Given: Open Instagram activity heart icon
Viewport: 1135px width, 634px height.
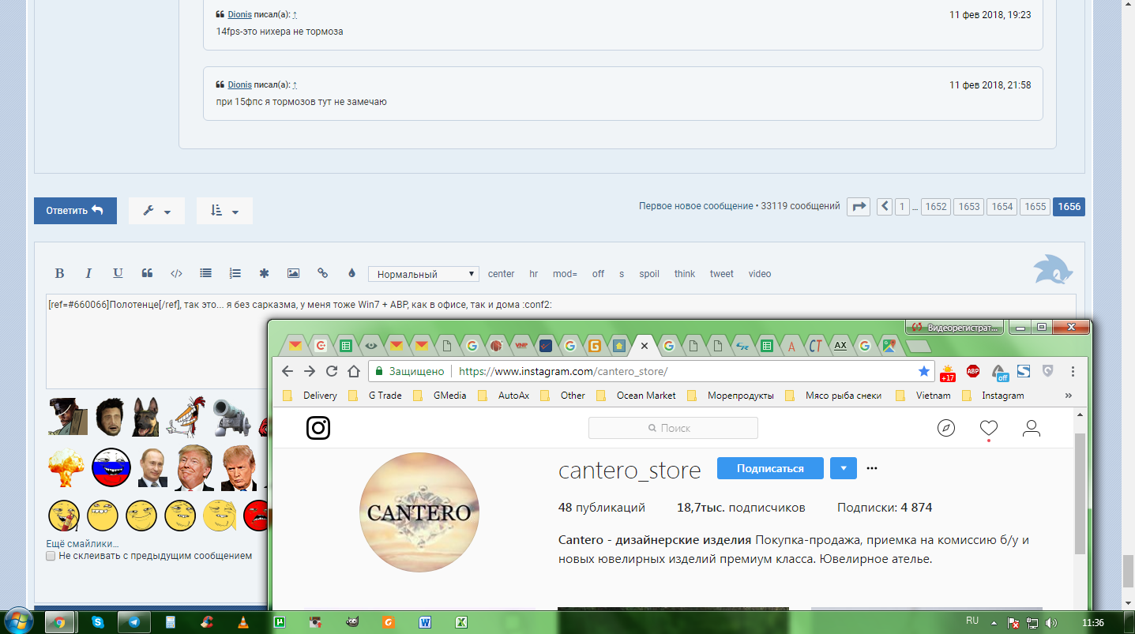Looking at the screenshot, I should point(988,428).
